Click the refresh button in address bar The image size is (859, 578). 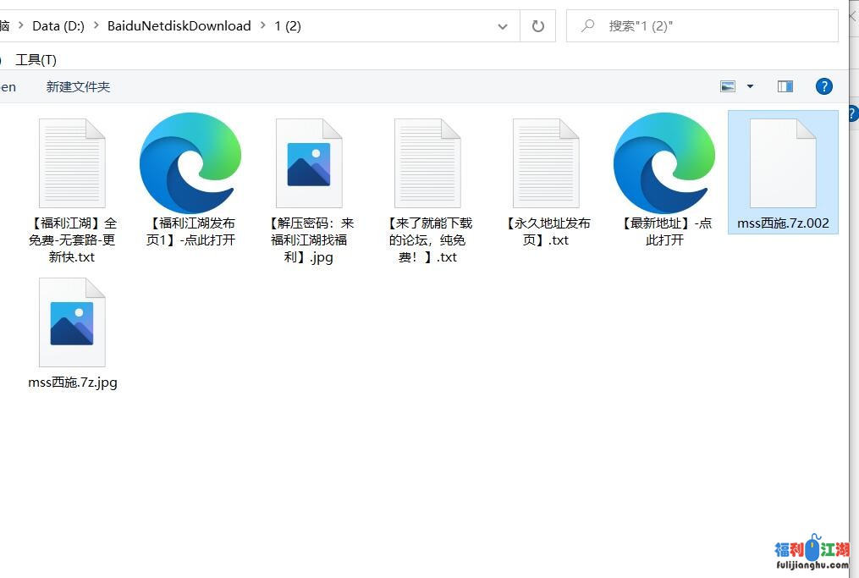pos(537,26)
